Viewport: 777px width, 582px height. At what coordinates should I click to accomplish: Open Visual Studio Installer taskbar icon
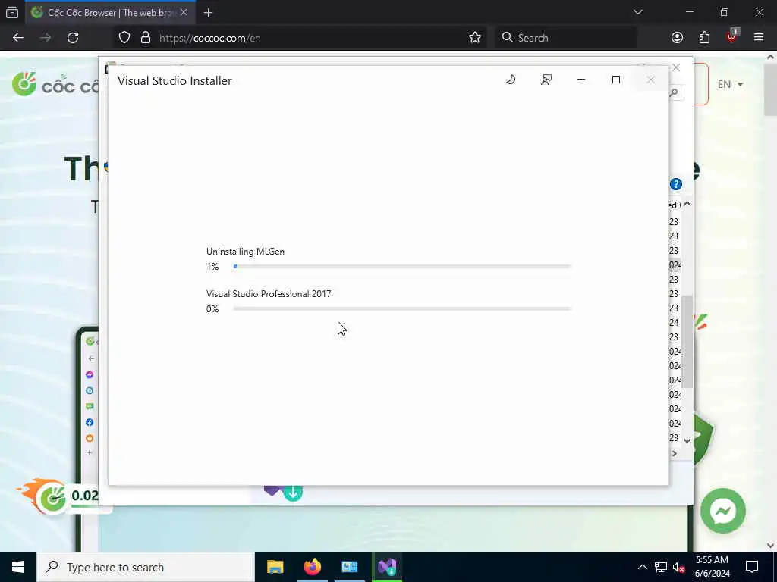[387, 567]
